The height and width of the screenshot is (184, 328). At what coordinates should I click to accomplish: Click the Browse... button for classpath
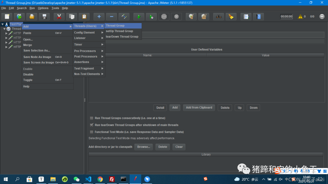(143, 147)
